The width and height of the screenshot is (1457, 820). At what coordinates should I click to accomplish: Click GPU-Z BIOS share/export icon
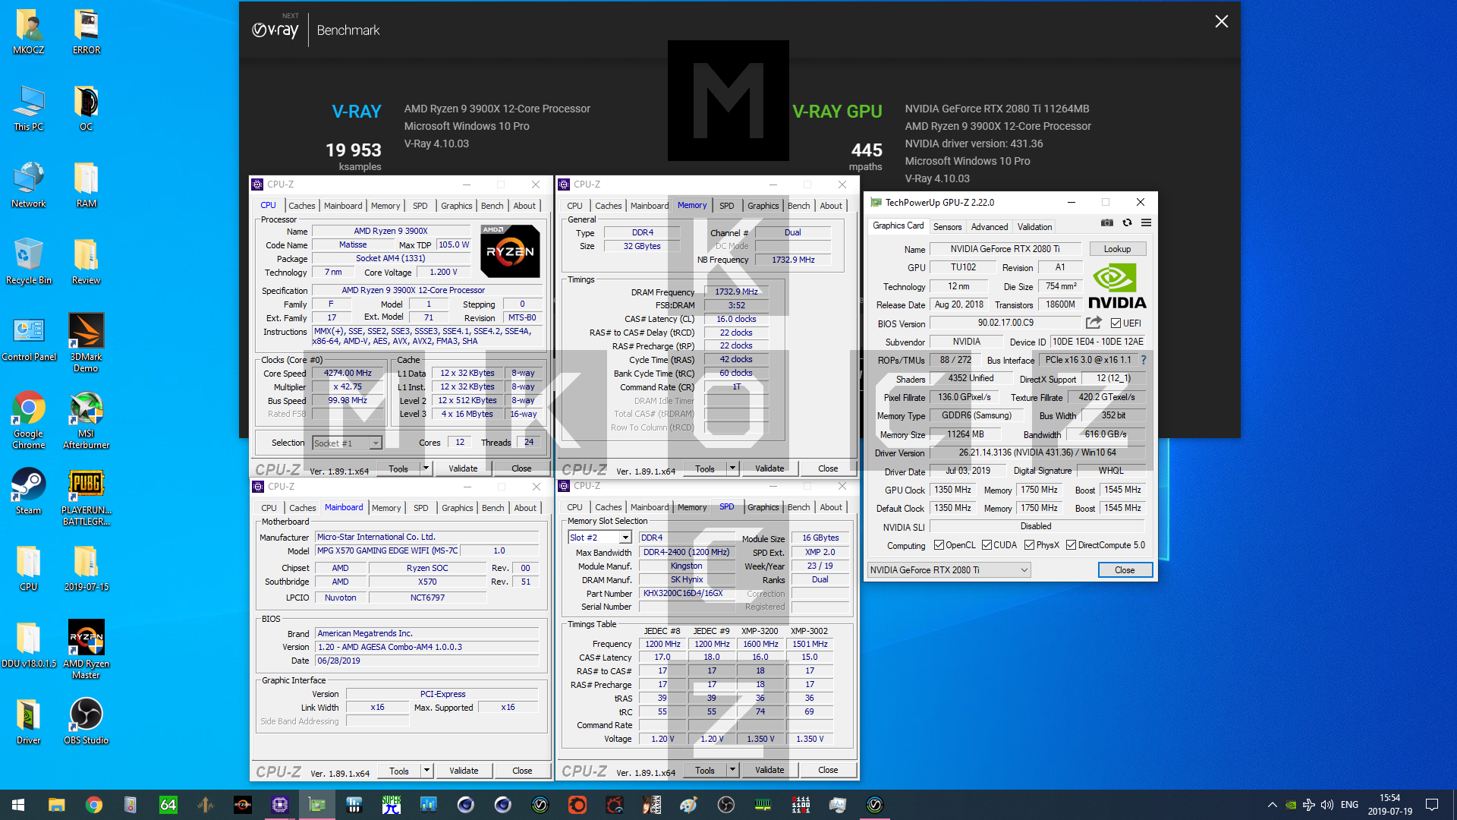pyautogui.click(x=1094, y=323)
